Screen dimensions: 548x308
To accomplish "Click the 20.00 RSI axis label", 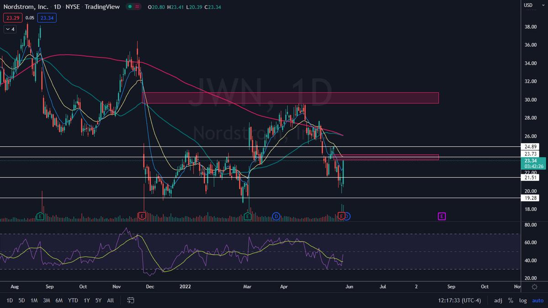I will click(x=530, y=278).
